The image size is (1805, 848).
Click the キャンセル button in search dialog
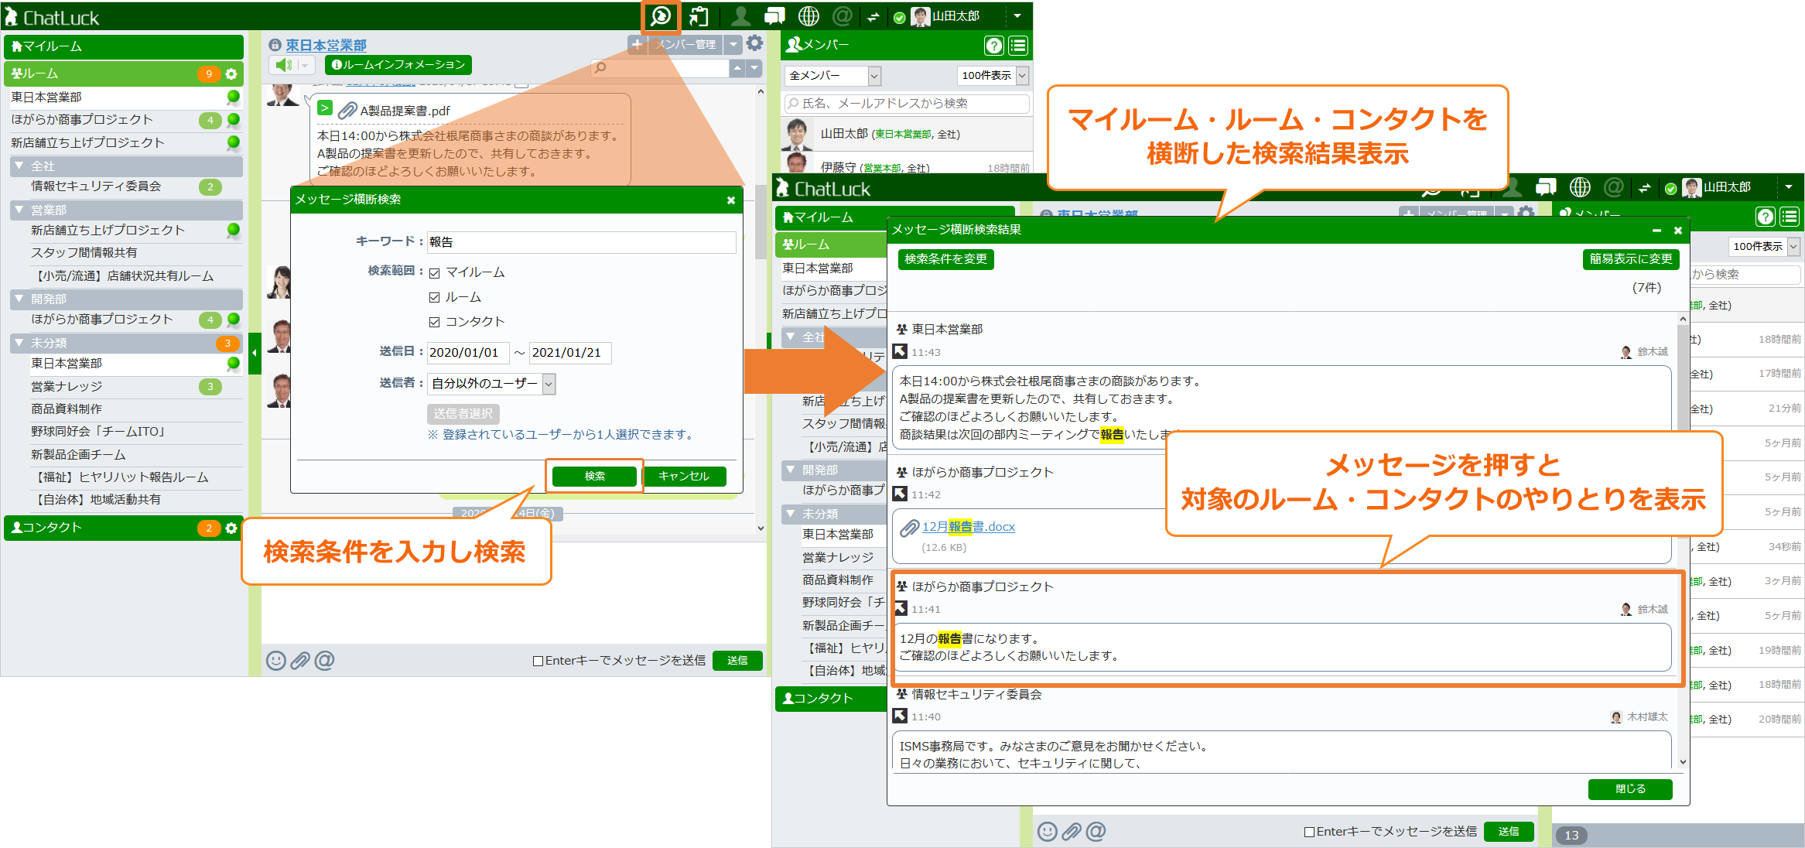tap(684, 476)
